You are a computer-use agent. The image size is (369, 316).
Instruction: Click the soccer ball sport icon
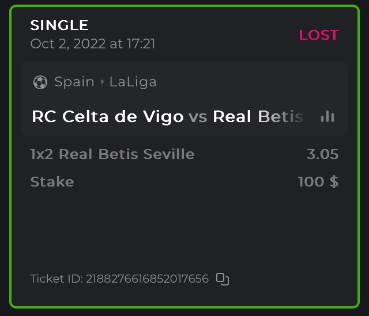point(40,82)
